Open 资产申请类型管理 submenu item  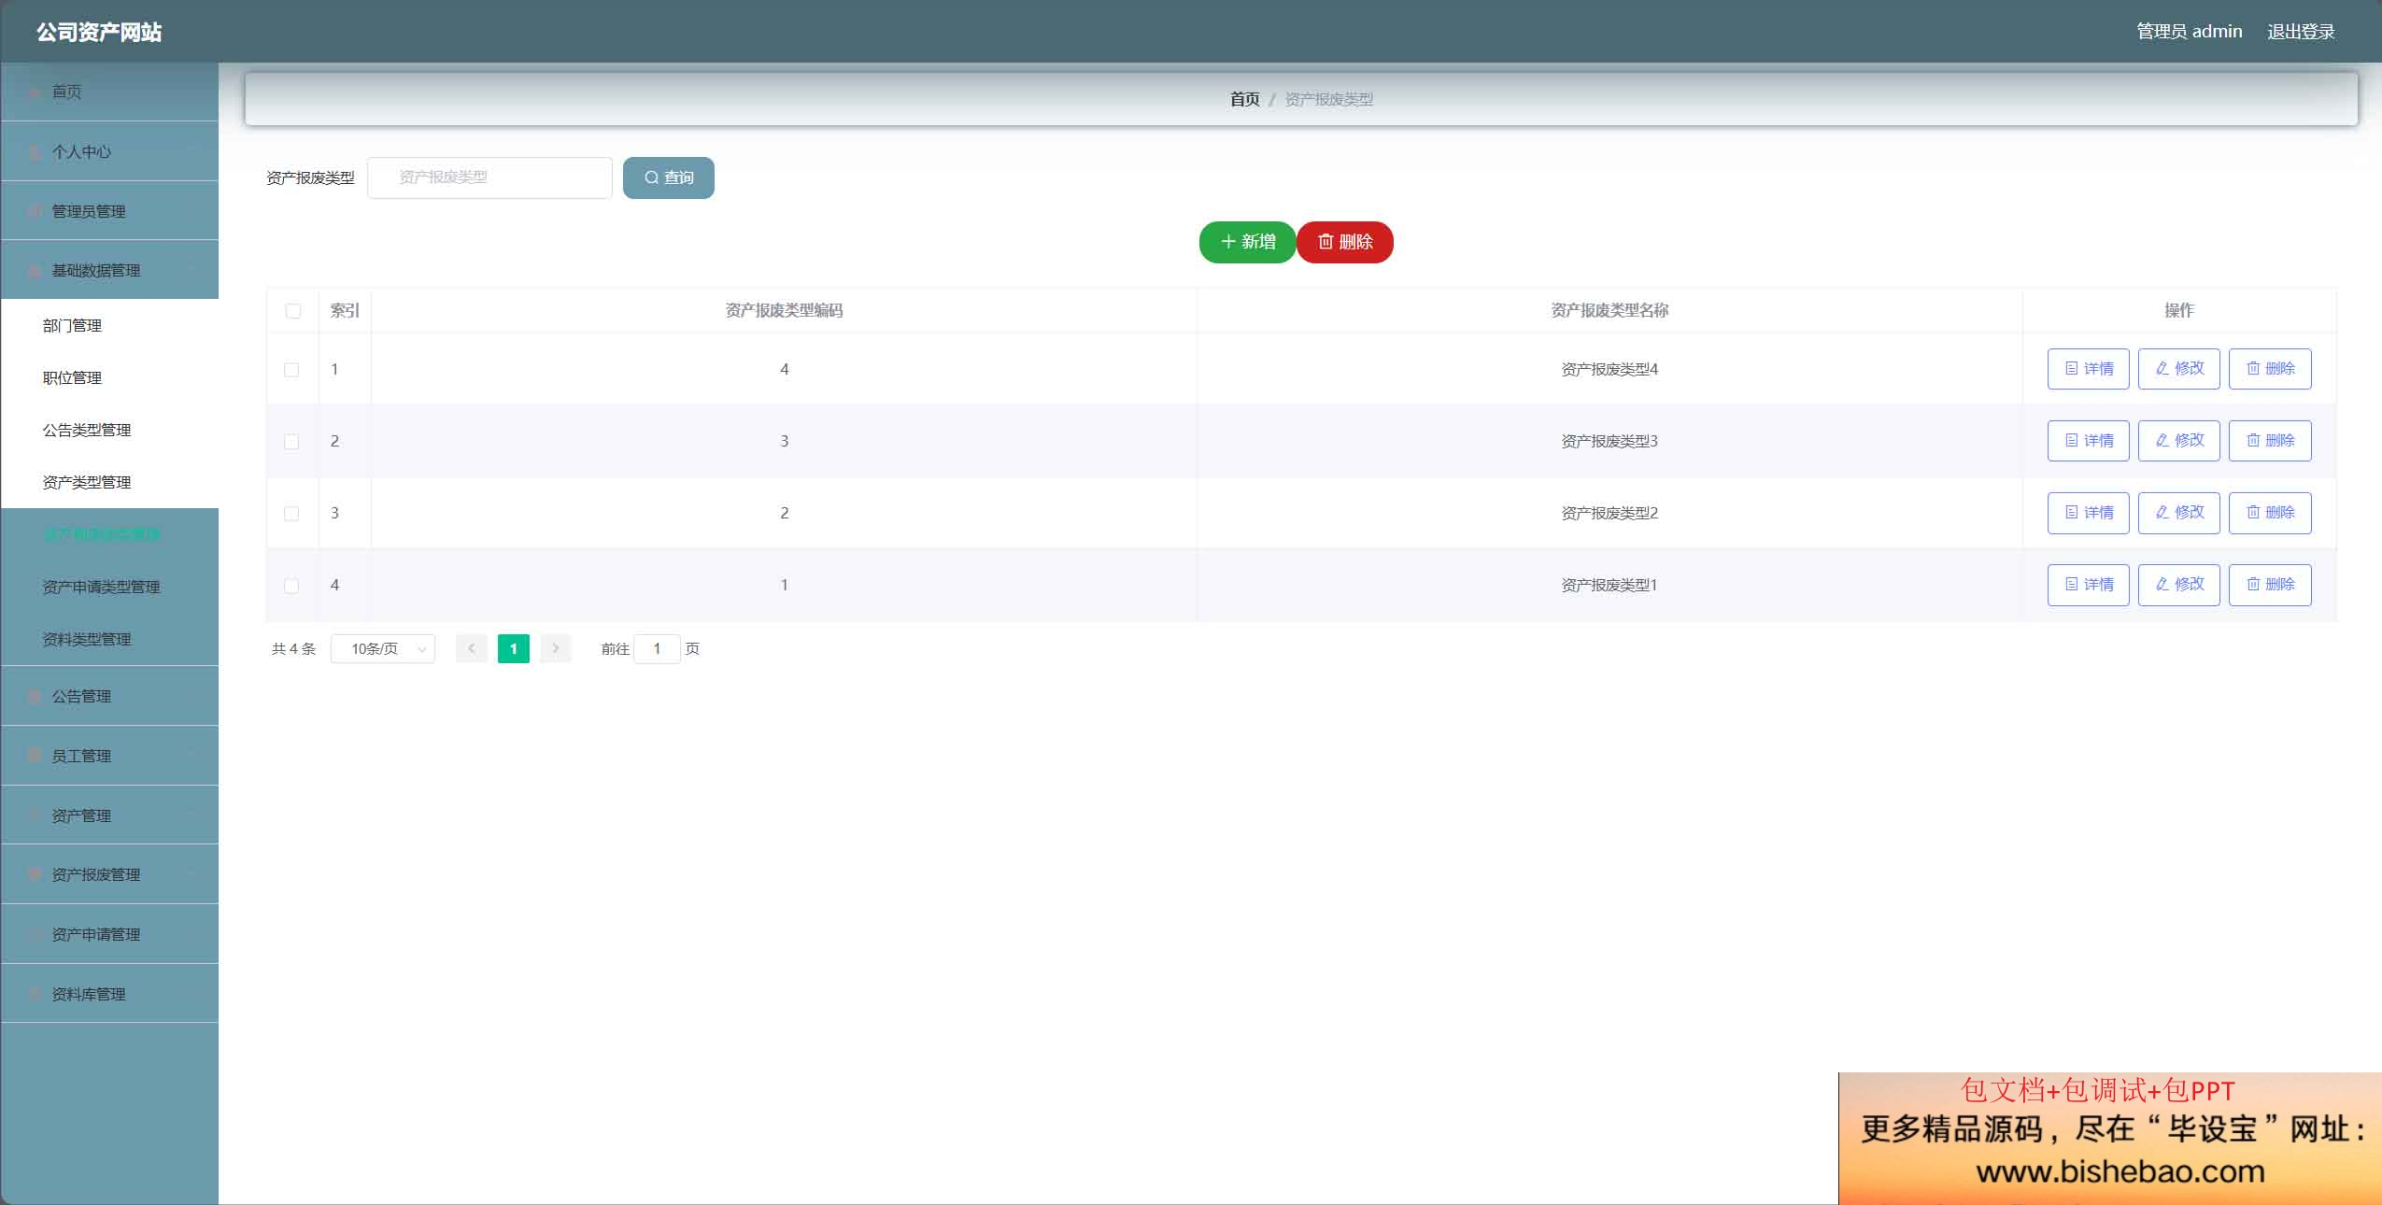tap(109, 587)
